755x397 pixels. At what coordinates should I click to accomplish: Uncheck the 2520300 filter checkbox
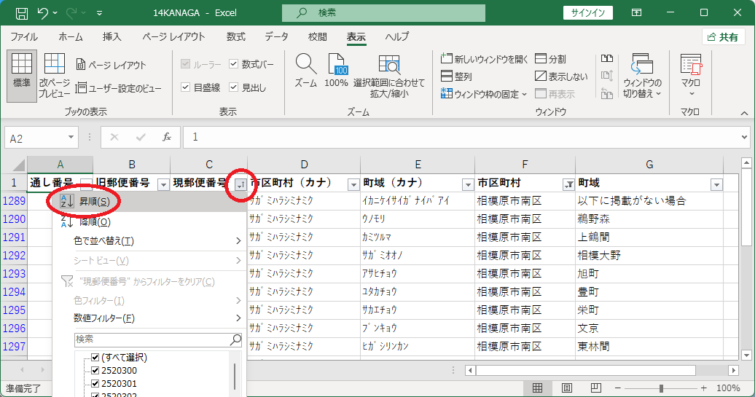pos(95,371)
